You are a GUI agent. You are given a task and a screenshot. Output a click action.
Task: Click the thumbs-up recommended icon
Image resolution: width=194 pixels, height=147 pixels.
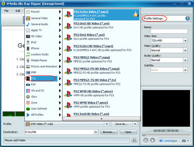click(x=136, y=14)
